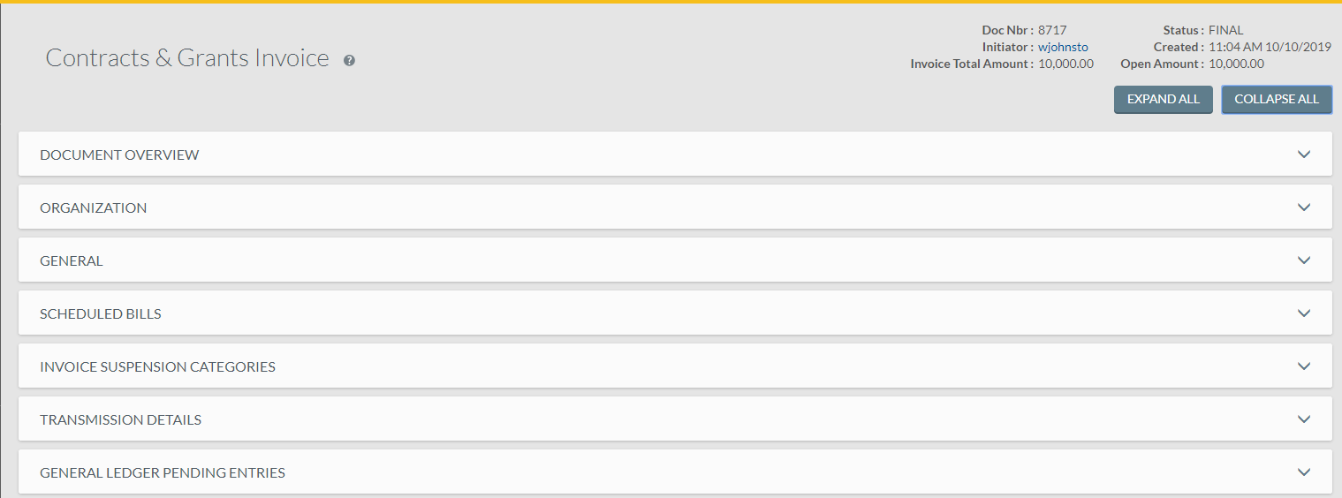Click the Contracts & Grants Invoice title

coord(187,58)
